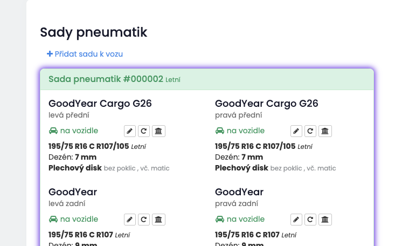Image resolution: width=395 pixels, height=246 pixels.
Task: Click the storage building icon for pravá zadní
Action: pos(325,220)
